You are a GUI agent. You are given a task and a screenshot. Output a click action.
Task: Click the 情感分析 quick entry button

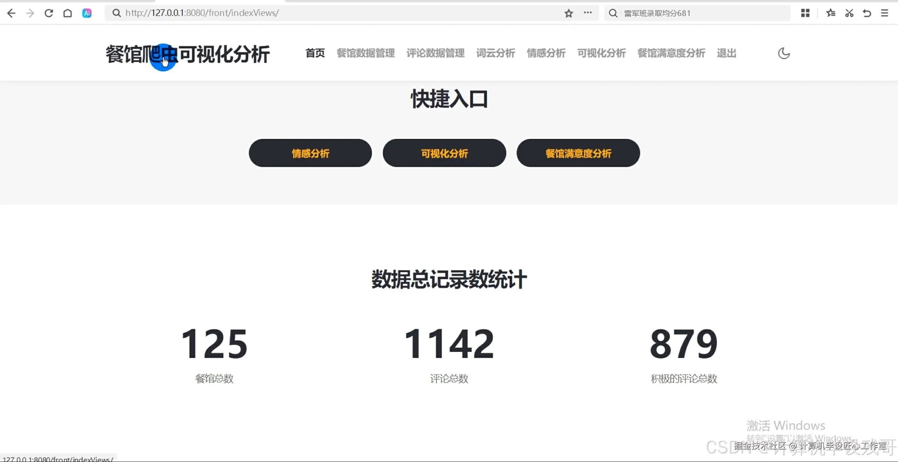point(310,153)
